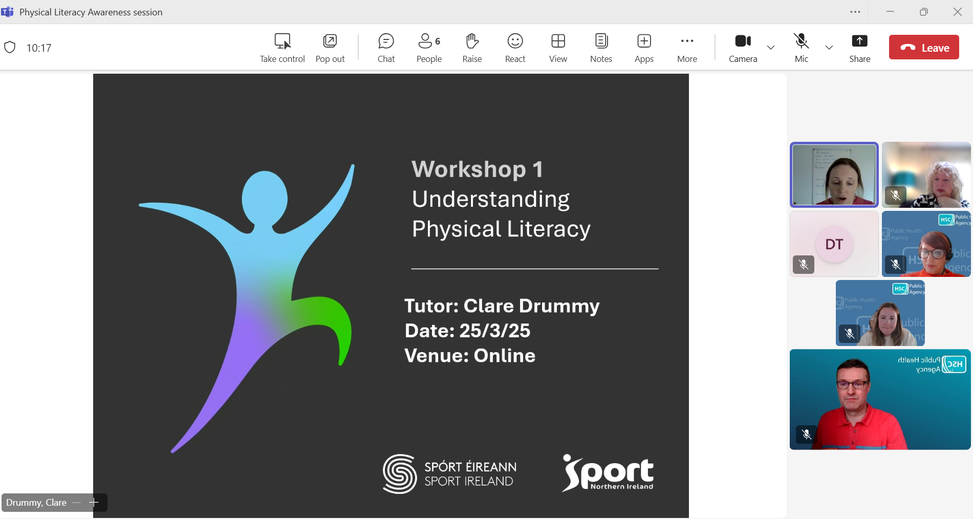The width and height of the screenshot is (973, 519).
Task: Click Take control of the presentation
Action: coord(282,48)
